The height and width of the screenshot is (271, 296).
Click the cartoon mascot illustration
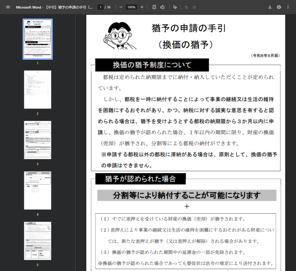[x=120, y=36]
